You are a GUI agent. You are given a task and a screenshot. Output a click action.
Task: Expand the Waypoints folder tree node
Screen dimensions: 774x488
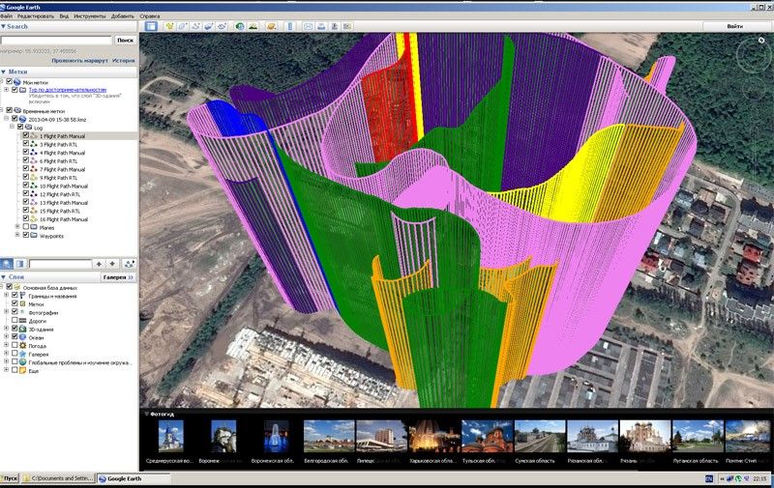point(17,235)
